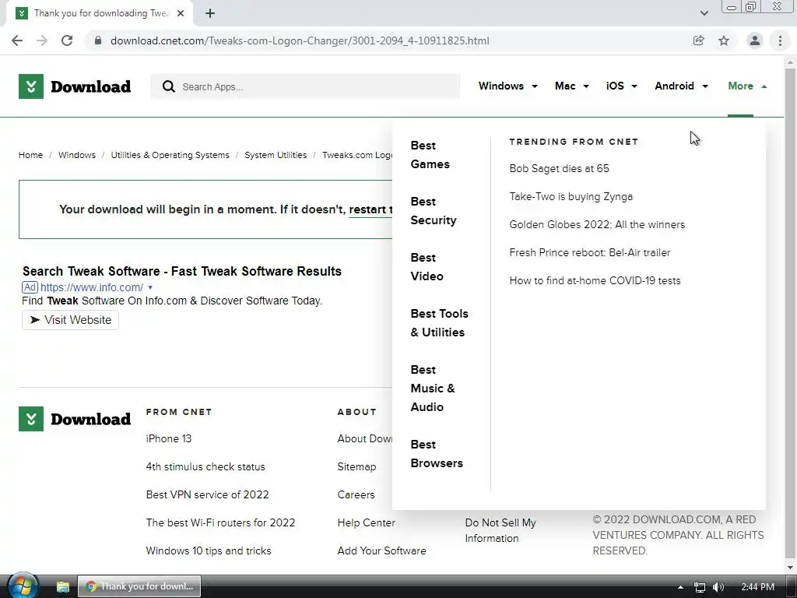Click the search magnifier icon
797x598 pixels.
tap(168, 86)
